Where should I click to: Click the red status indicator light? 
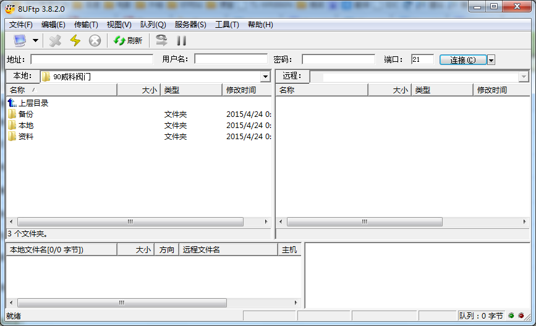[x=521, y=315]
